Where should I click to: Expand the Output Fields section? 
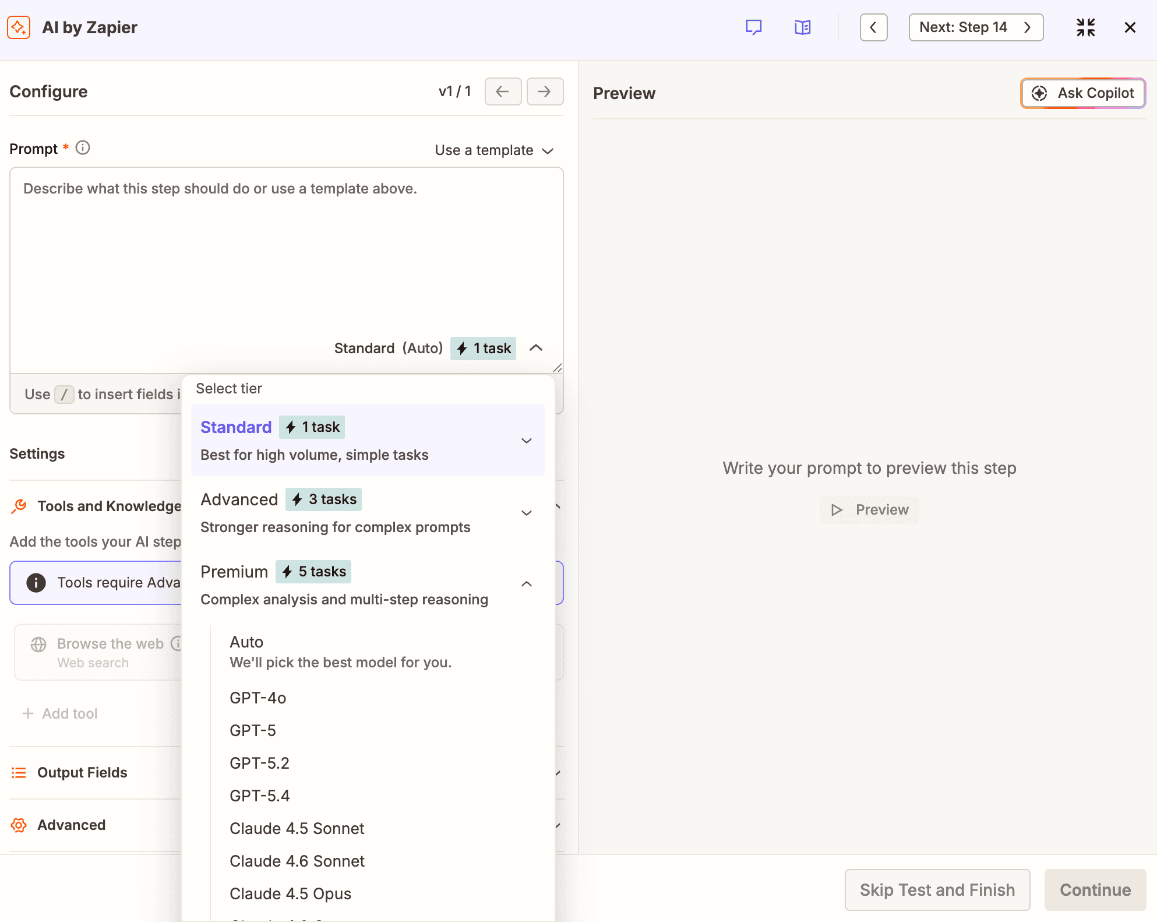point(82,773)
